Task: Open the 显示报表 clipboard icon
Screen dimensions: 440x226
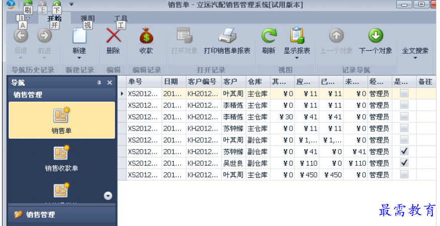Action: tap(297, 36)
